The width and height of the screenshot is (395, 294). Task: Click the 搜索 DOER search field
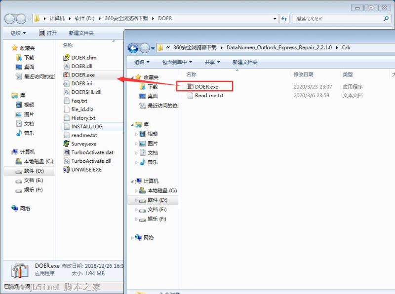[341, 19]
